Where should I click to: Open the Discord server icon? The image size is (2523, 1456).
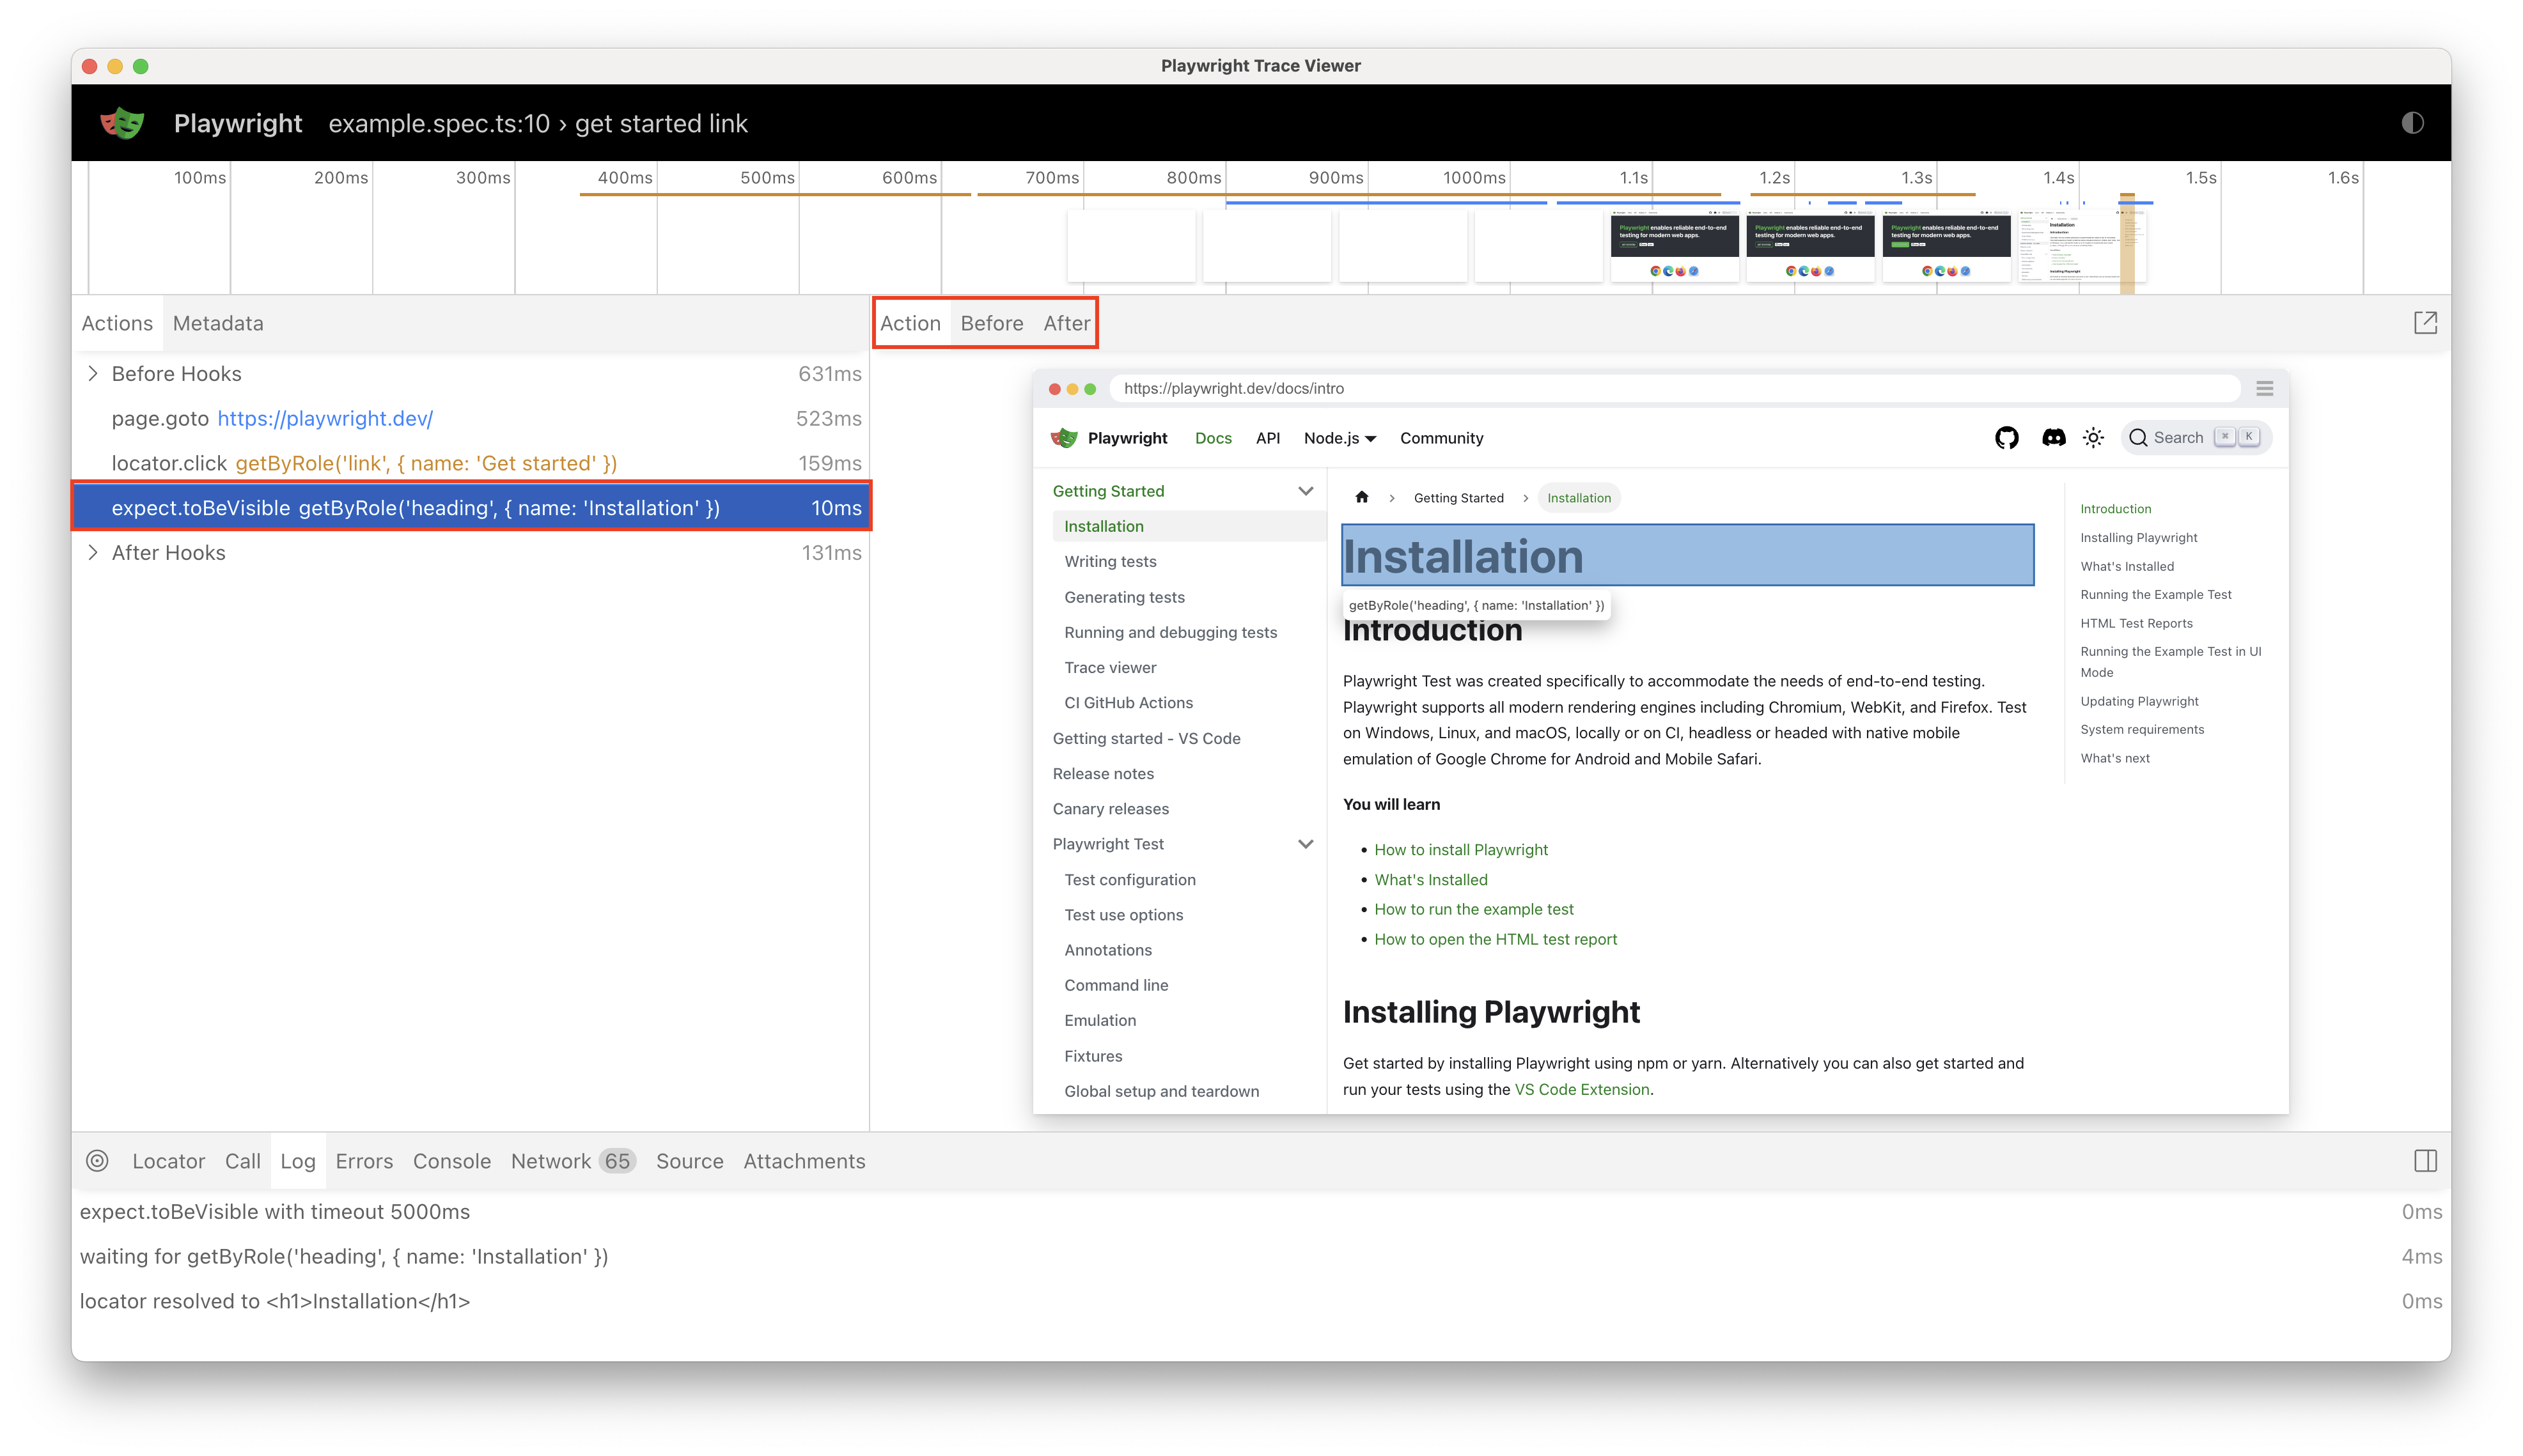(2053, 438)
